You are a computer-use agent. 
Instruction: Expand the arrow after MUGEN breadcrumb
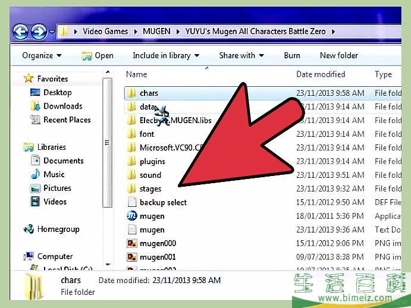[178, 32]
